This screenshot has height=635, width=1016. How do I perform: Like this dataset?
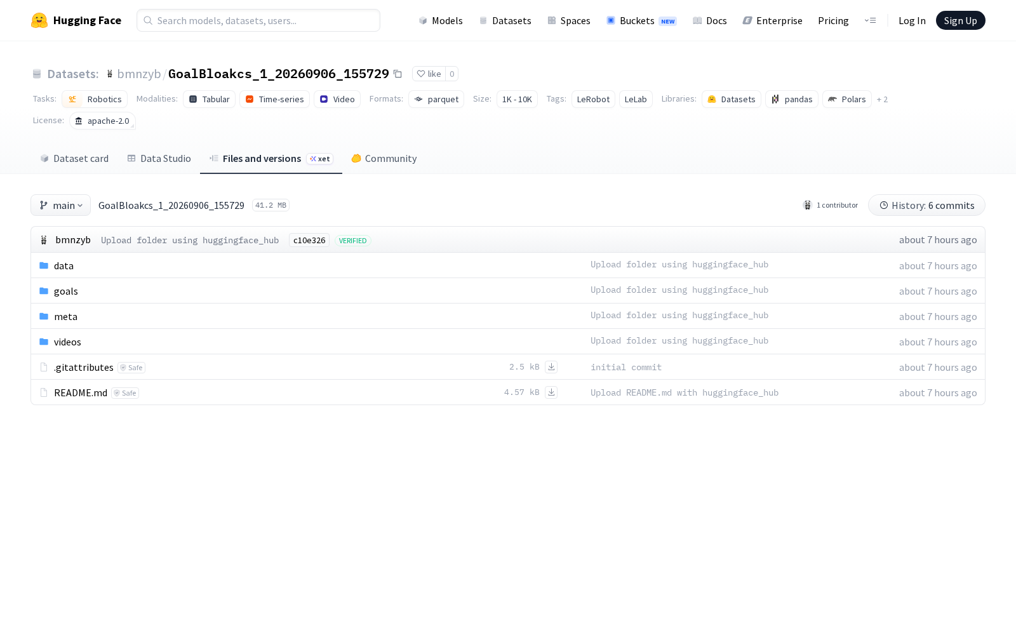(429, 74)
